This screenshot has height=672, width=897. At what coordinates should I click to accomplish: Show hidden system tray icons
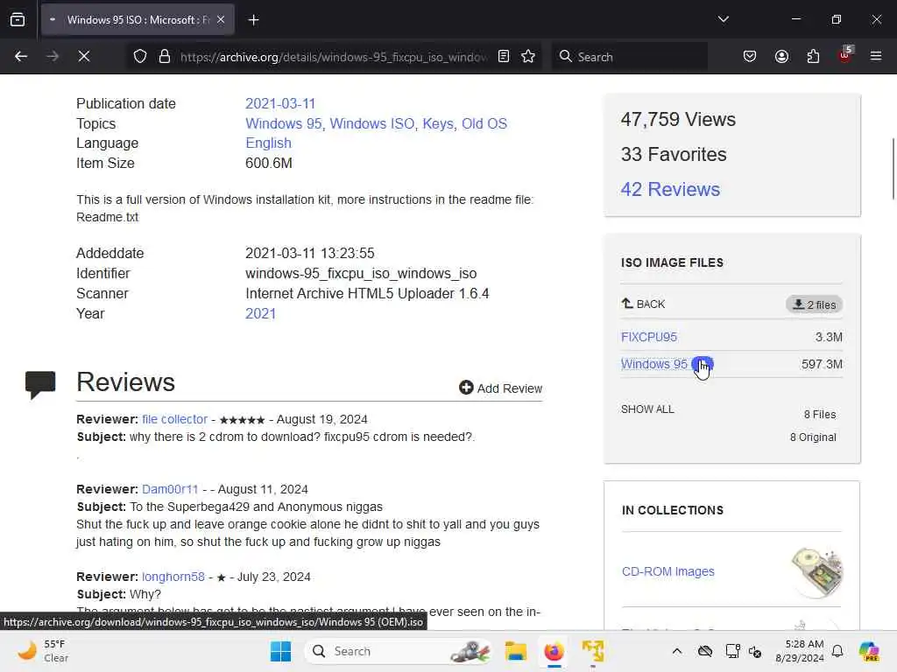pos(677,651)
